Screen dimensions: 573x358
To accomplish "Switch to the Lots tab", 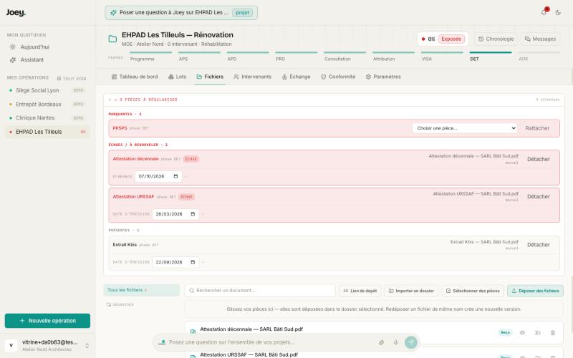I will (x=177, y=77).
